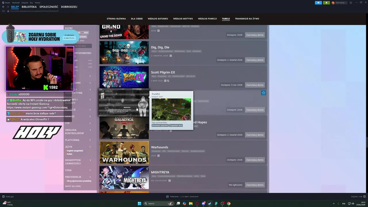The height and width of the screenshot is (207, 368).
Task: Go forward with the Steam forward arrow
Action: point(7,7)
